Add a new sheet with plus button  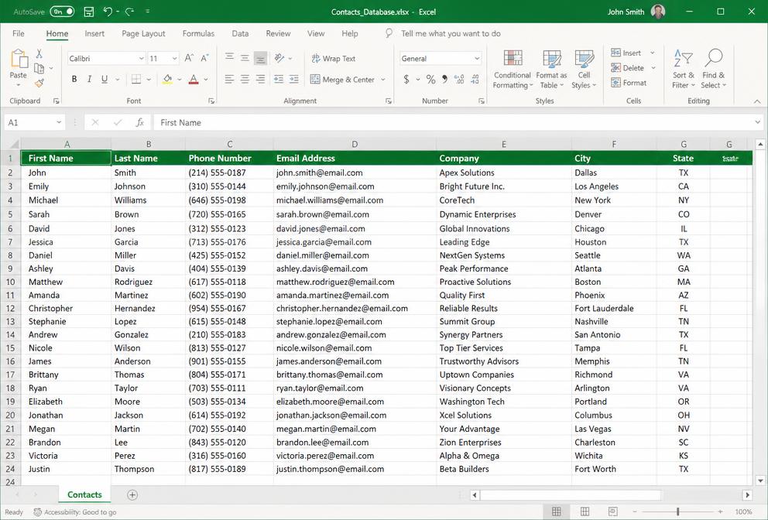[x=132, y=494]
